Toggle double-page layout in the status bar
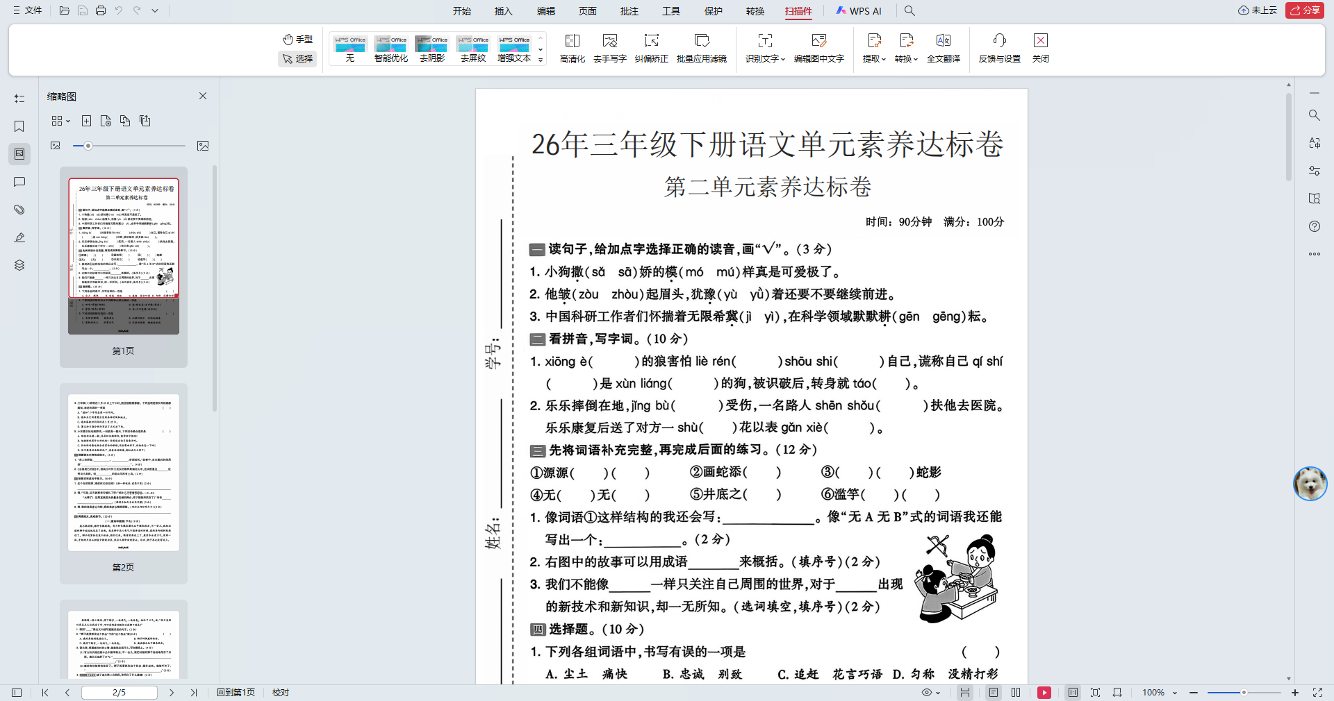 tap(1015, 692)
